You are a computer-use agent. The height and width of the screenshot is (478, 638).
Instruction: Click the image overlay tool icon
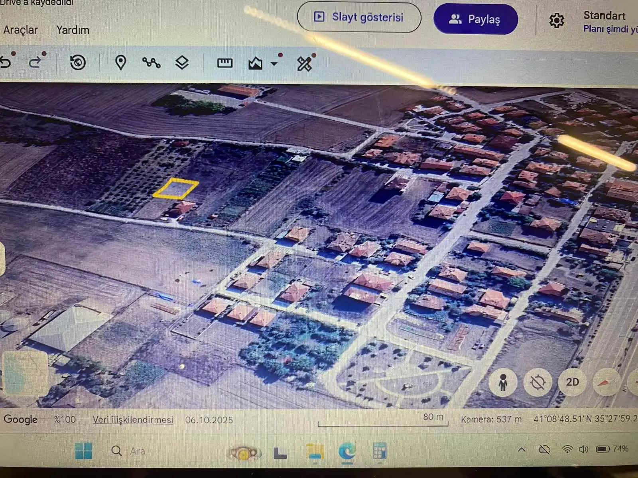pos(255,63)
